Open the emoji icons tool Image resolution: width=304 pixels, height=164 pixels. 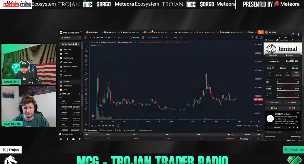[86, 74]
